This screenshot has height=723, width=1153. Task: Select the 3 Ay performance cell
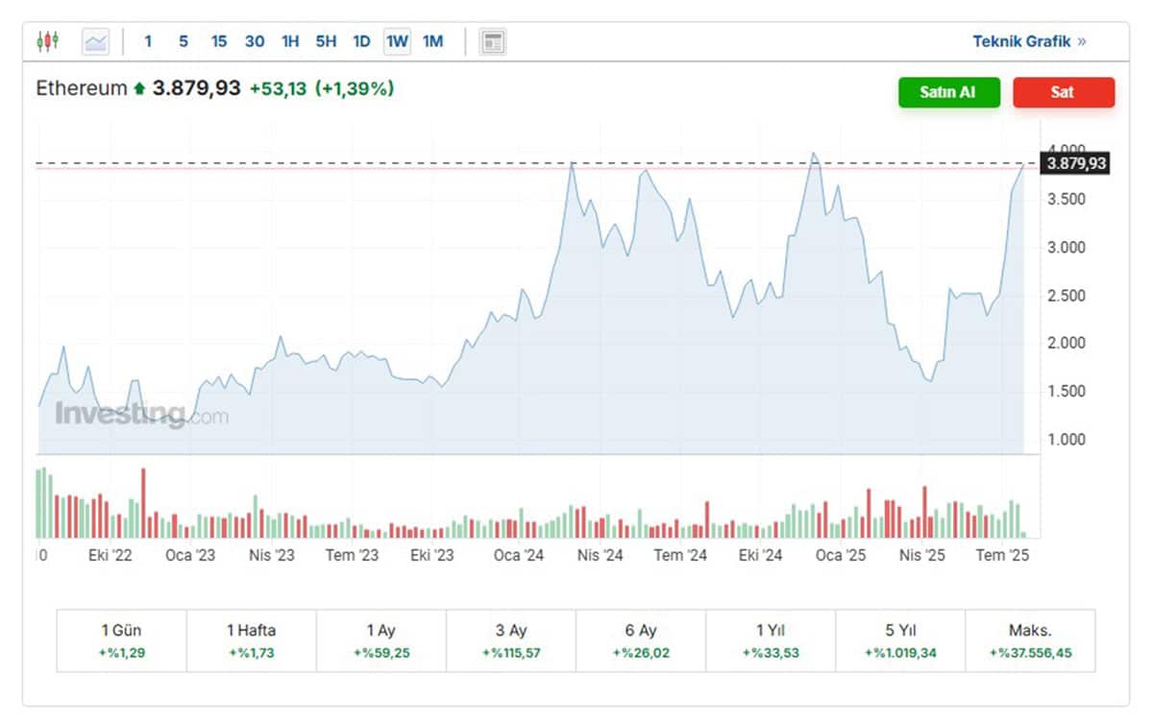pos(510,640)
